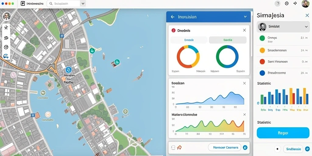Switch to the Dnecle tab
The height and width of the screenshot is (156, 312).
coord(189,40)
